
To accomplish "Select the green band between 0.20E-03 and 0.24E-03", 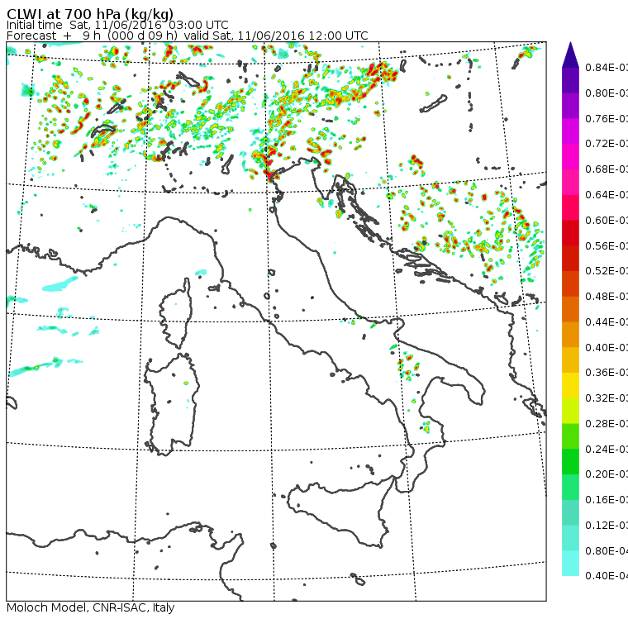I will [570, 461].
